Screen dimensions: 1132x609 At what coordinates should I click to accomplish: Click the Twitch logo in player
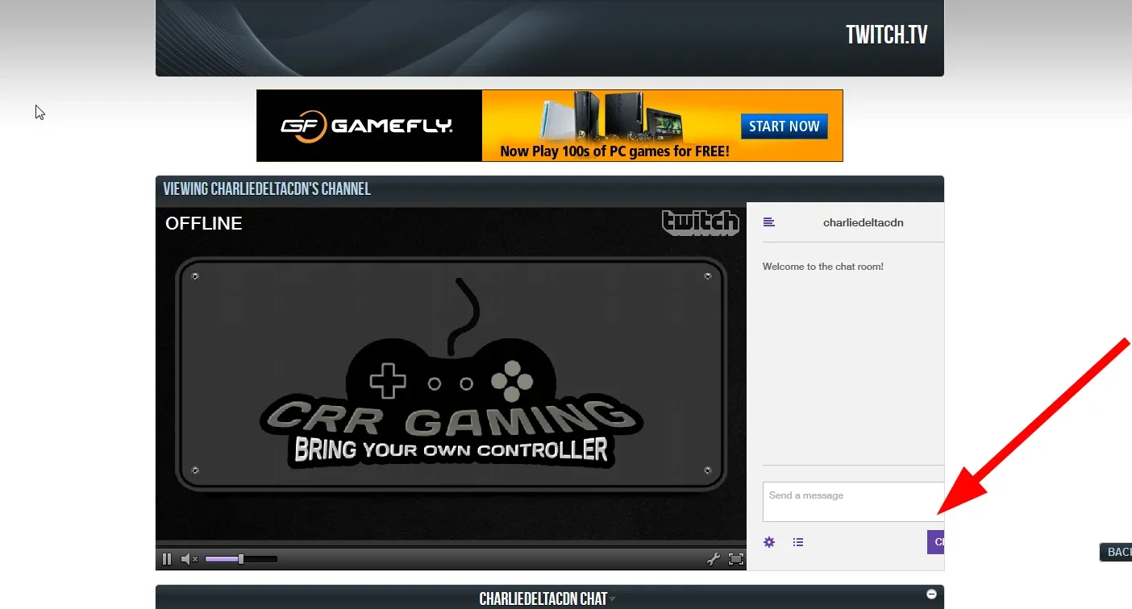click(x=701, y=223)
